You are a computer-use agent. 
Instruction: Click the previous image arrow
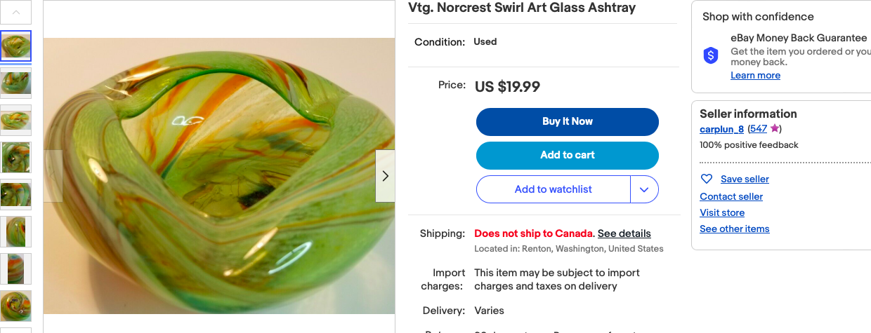53,176
